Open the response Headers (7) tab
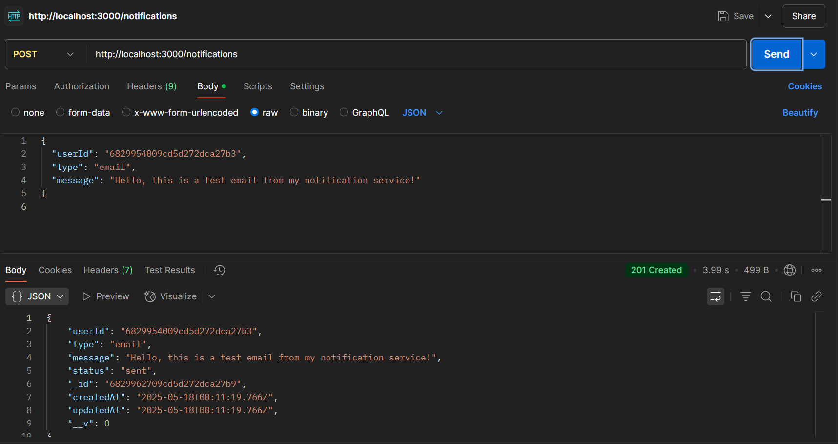 (x=108, y=270)
